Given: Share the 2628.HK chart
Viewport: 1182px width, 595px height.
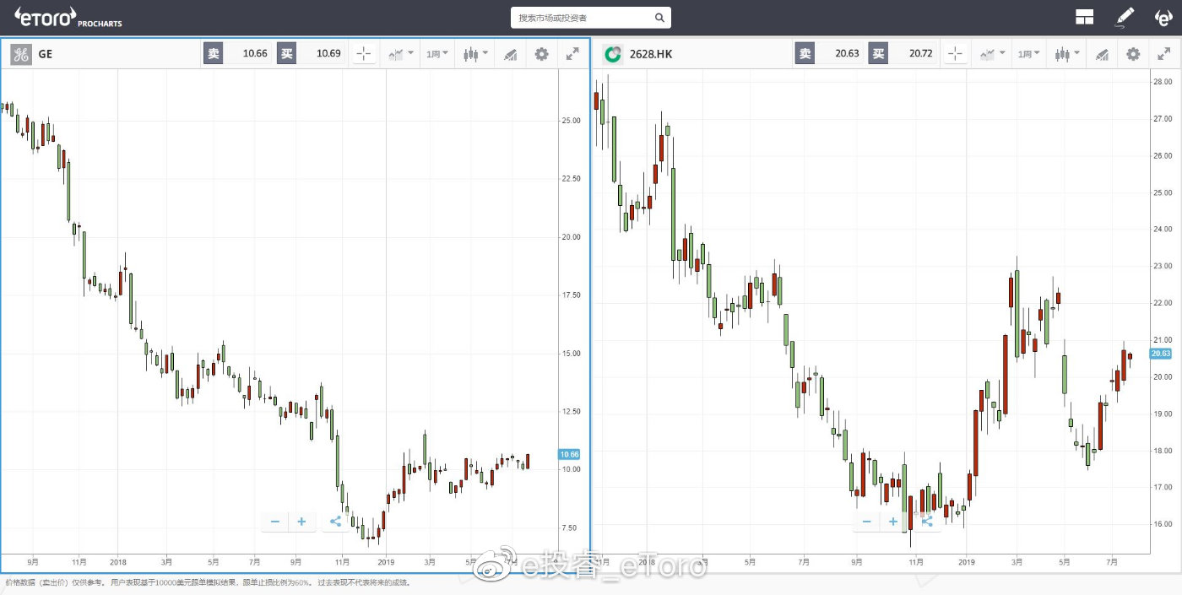Looking at the screenshot, I should [926, 522].
